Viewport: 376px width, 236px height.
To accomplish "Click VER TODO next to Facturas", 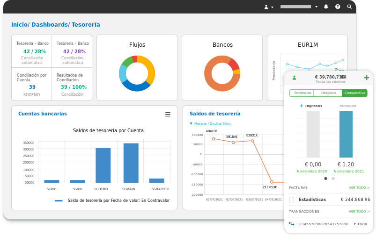I will pos(359,187).
